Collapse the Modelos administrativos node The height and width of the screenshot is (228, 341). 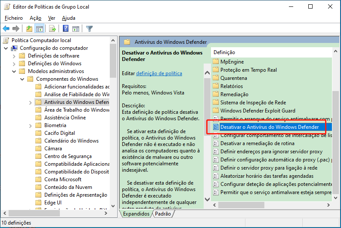click(x=14, y=71)
